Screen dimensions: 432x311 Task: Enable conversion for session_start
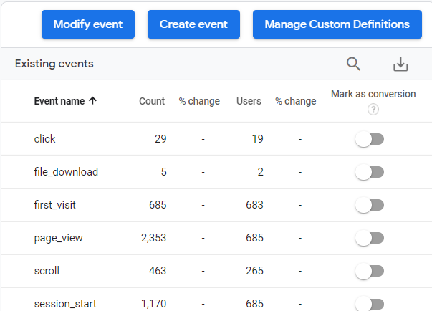[370, 304]
